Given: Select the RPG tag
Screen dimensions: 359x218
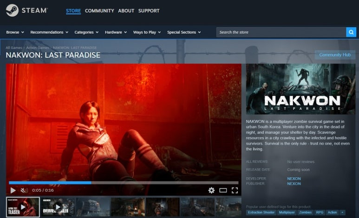Looking at the screenshot, I should pyautogui.click(x=320, y=212).
